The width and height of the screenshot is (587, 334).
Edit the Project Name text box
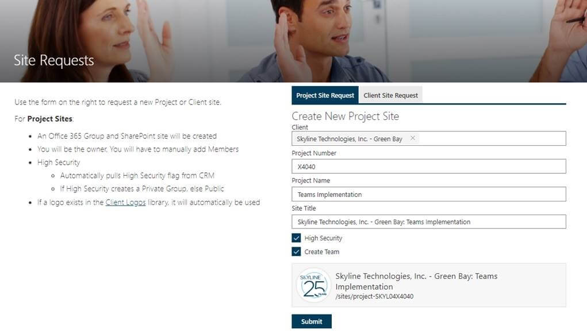pos(429,195)
